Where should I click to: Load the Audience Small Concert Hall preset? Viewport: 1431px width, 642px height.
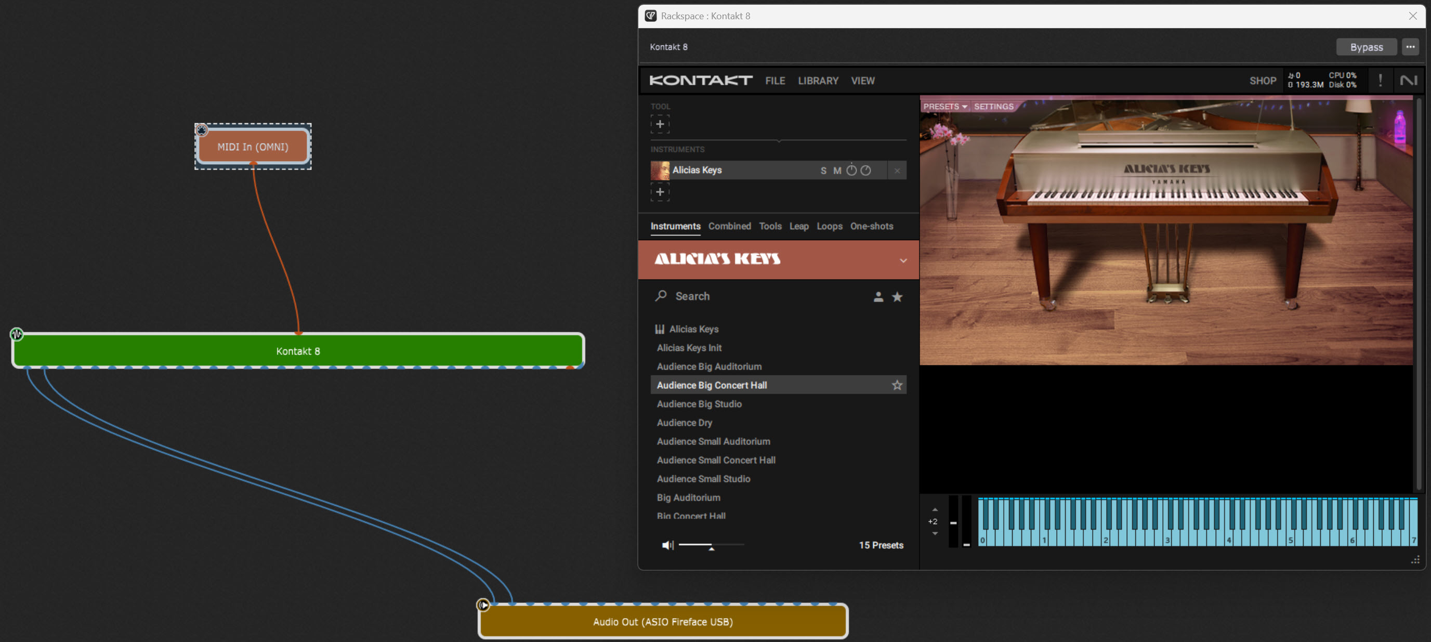(778, 460)
